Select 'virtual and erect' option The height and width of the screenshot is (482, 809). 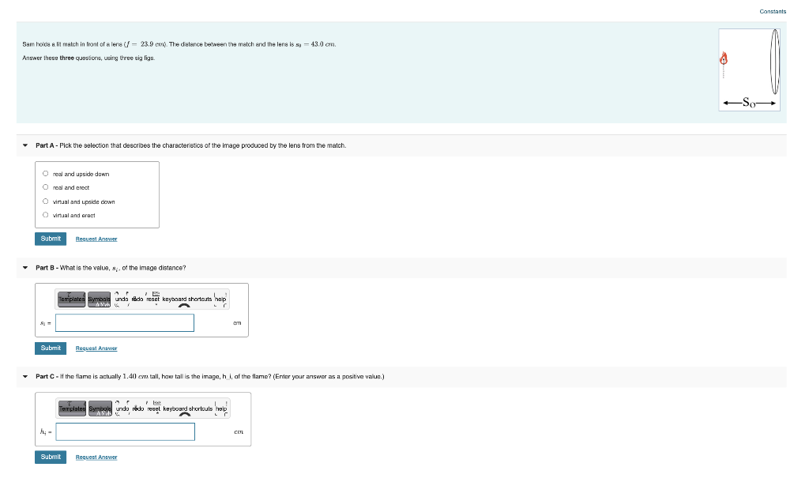[45, 214]
